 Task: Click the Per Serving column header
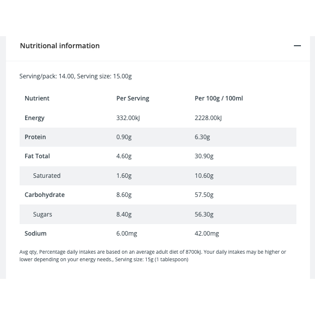coord(133,98)
